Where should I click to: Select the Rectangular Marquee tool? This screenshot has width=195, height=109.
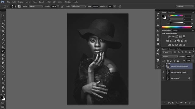[x=3, y=19]
